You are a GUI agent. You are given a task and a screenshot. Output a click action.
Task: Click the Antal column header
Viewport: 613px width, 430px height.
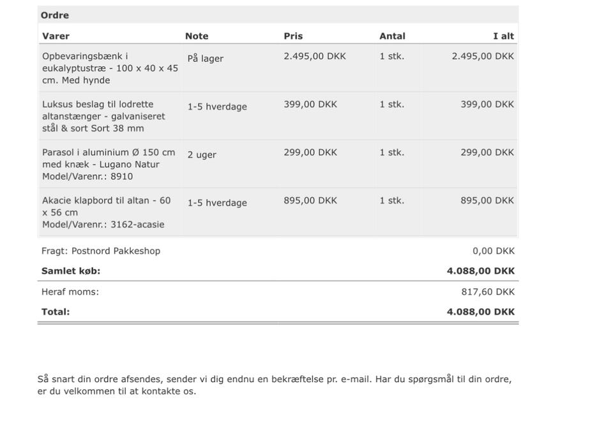pyautogui.click(x=392, y=36)
